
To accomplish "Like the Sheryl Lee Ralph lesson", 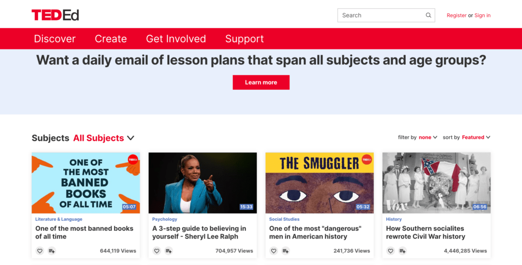I will (156, 251).
